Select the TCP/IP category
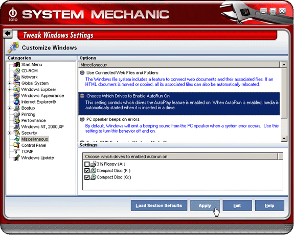 click(x=28, y=151)
